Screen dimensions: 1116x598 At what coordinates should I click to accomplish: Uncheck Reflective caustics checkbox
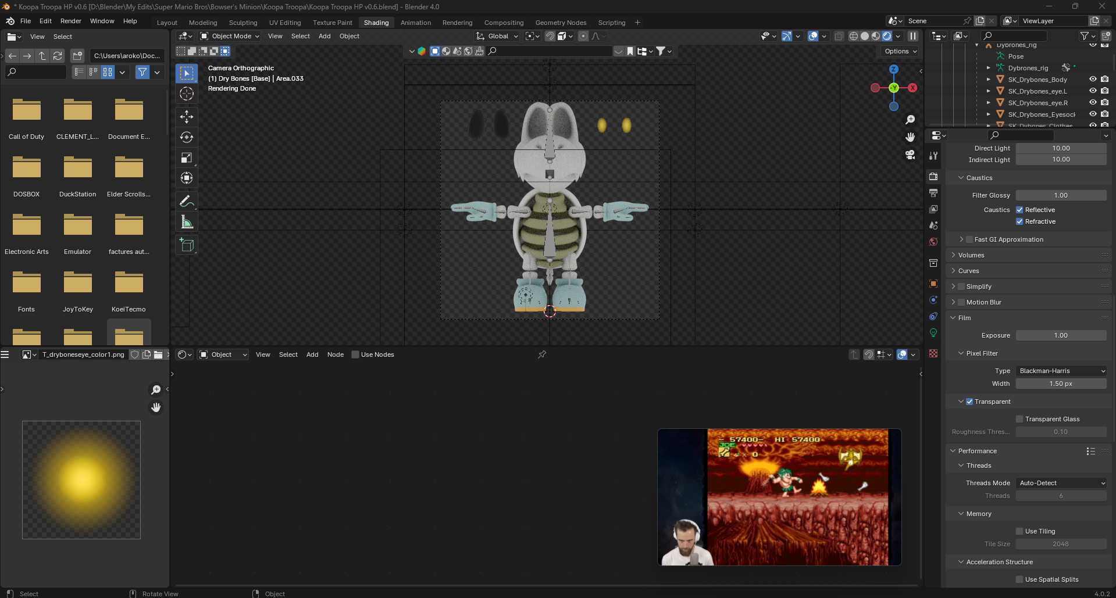[x=1019, y=210]
